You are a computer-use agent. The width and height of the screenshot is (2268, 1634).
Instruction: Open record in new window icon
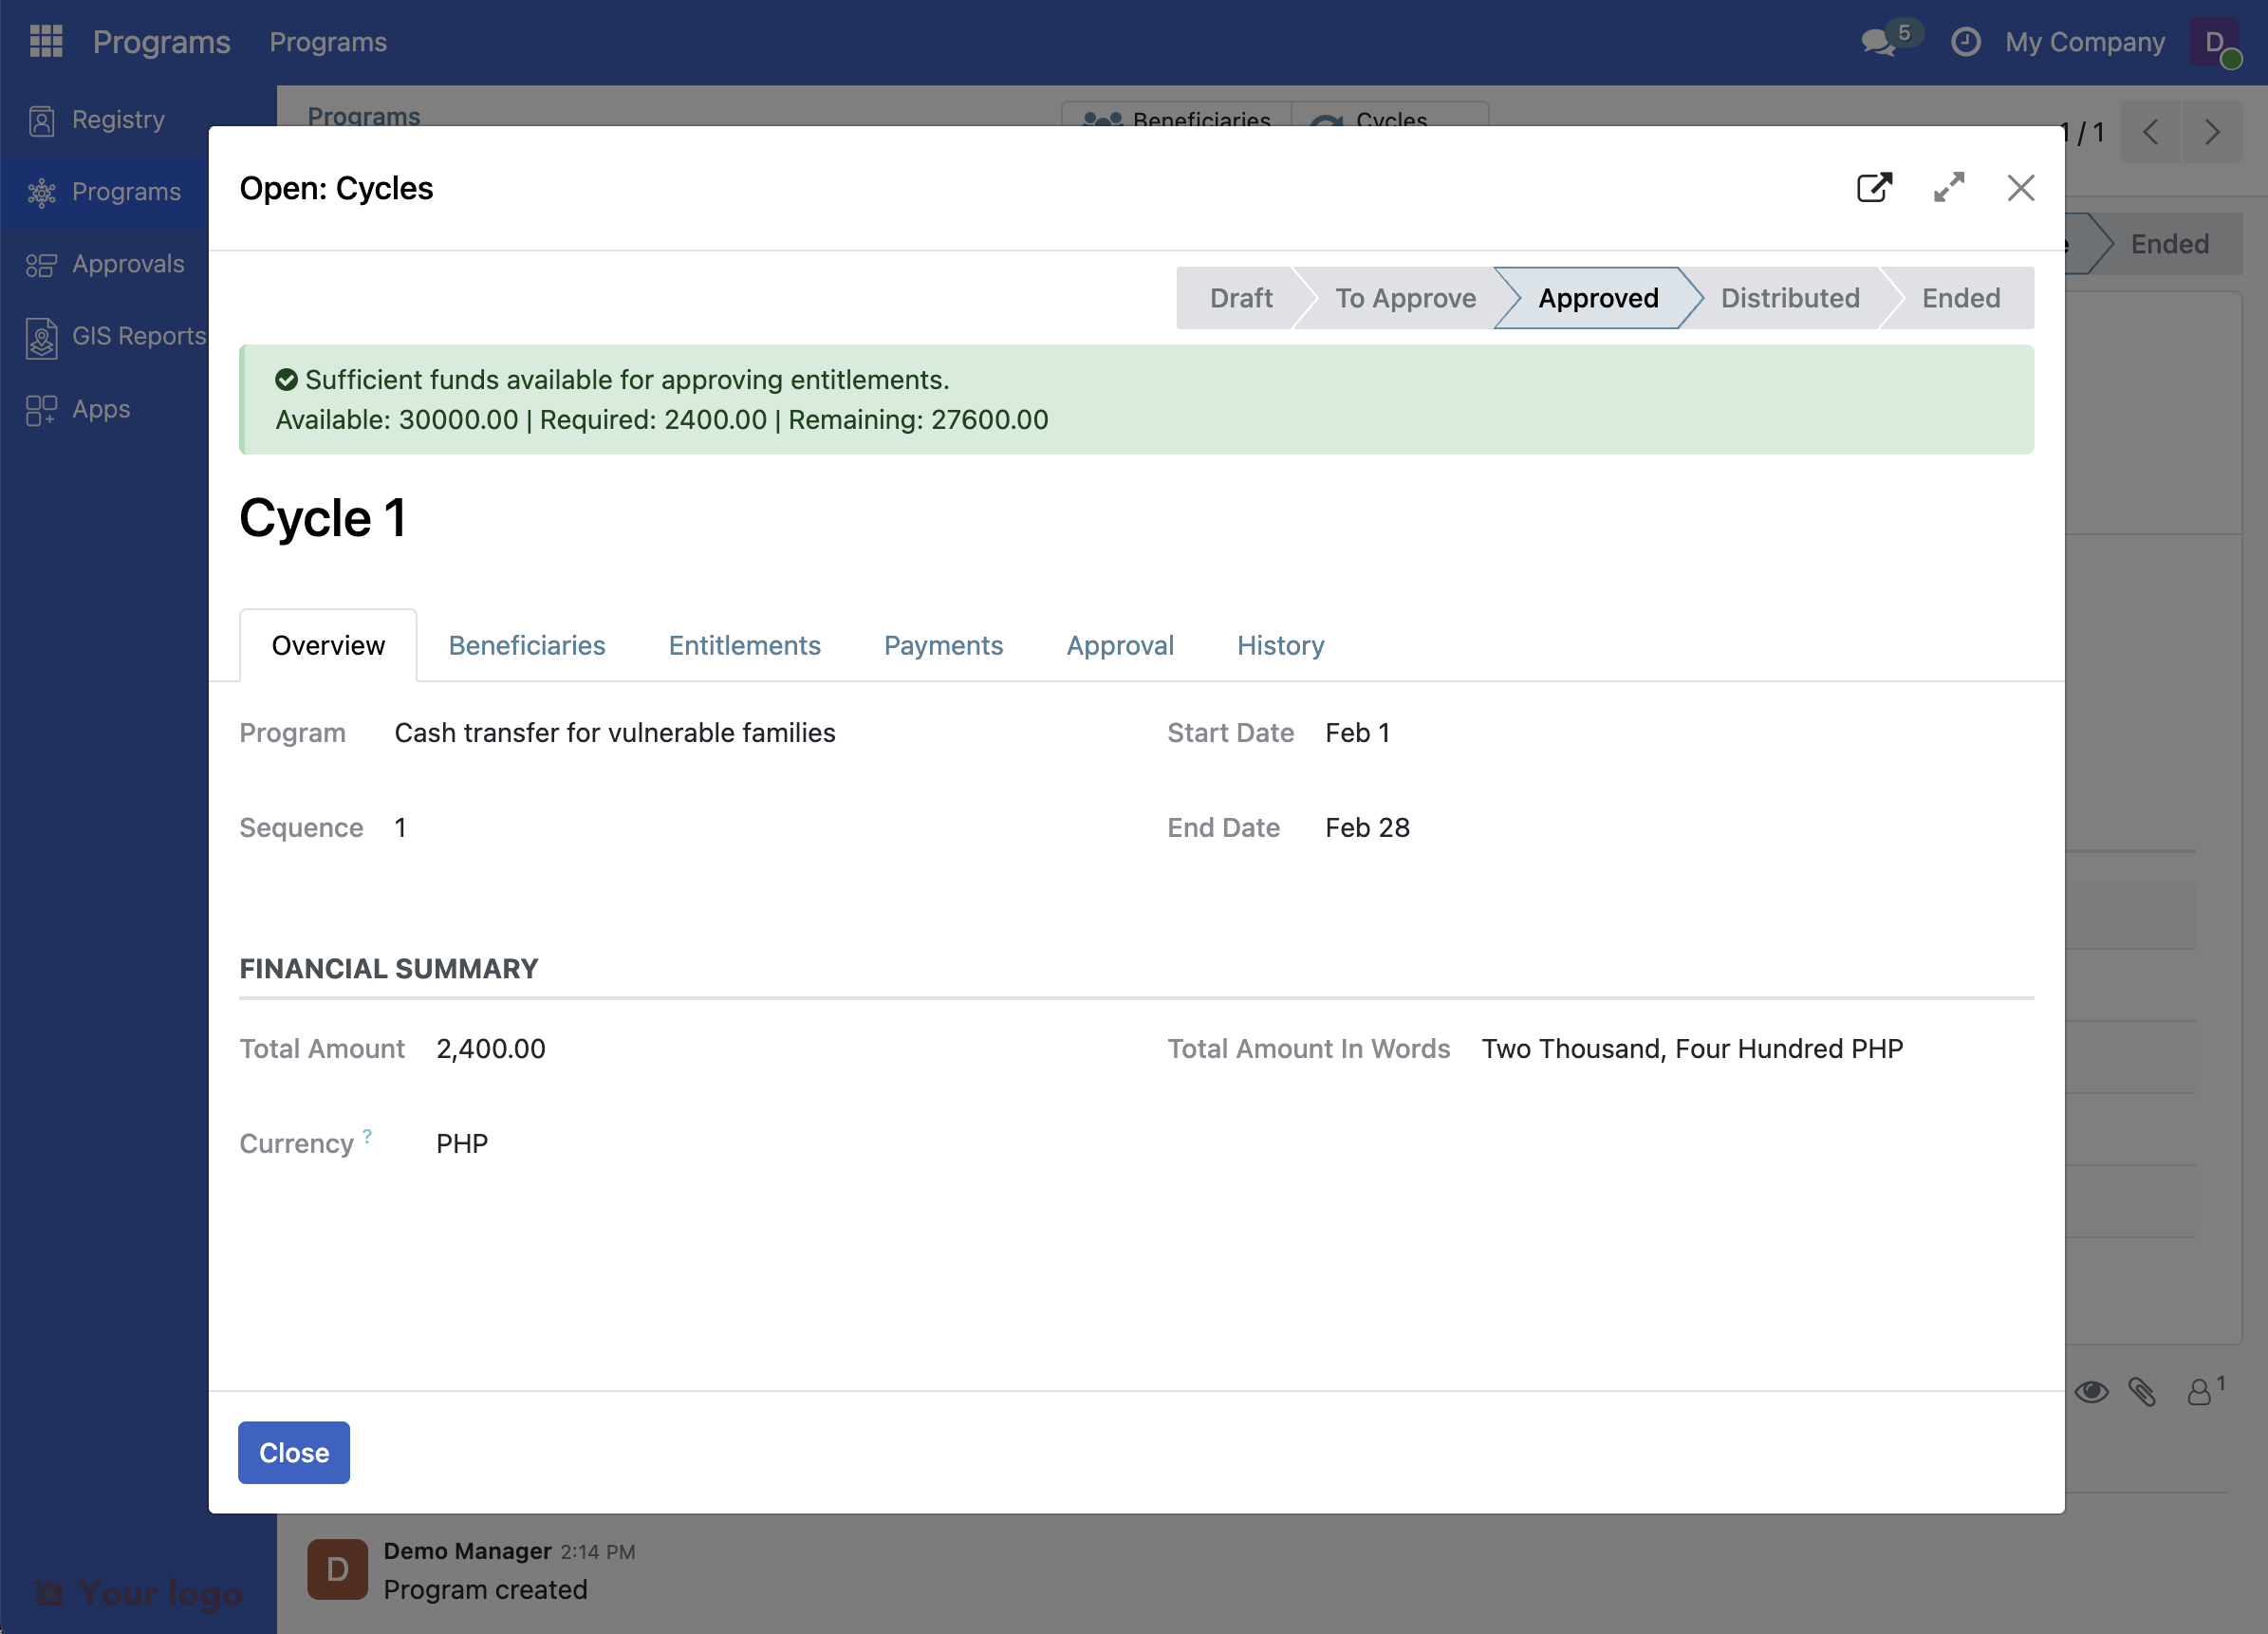pyautogui.click(x=1874, y=188)
